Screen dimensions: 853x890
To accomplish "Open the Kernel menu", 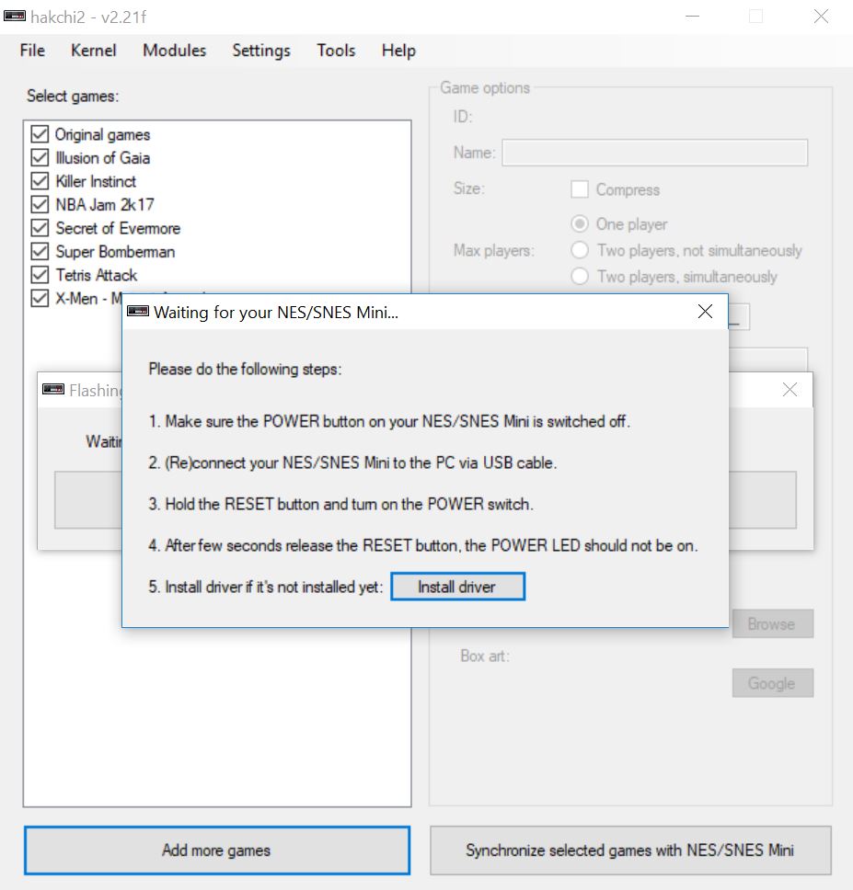I will pyautogui.click(x=94, y=51).
